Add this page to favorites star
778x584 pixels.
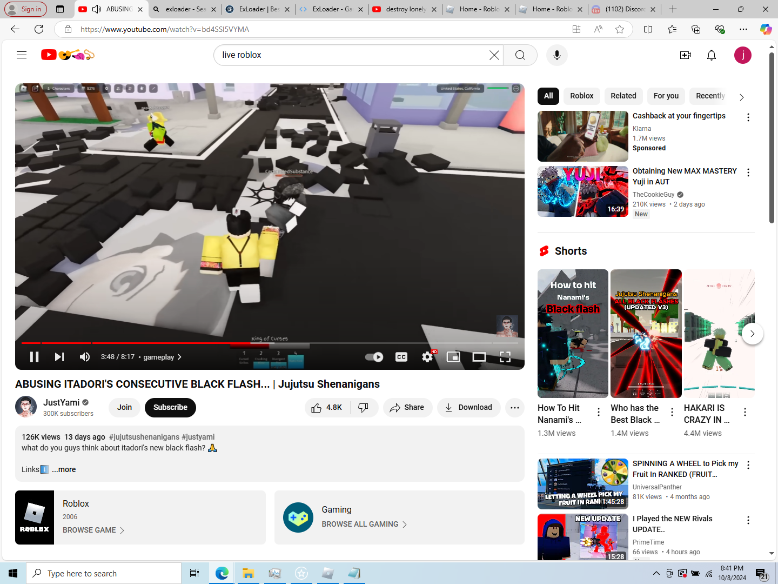(620, 29)
